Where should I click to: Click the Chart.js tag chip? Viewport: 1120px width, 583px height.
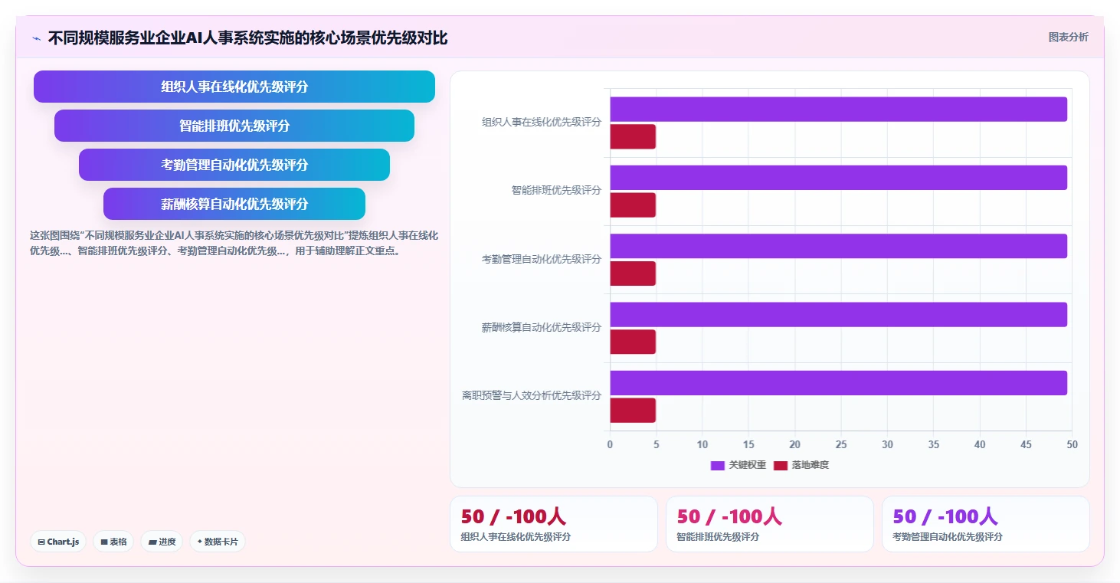(x=59, y=542)
